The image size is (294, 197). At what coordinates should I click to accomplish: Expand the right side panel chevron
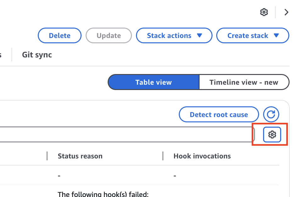(x=286, y=12)
